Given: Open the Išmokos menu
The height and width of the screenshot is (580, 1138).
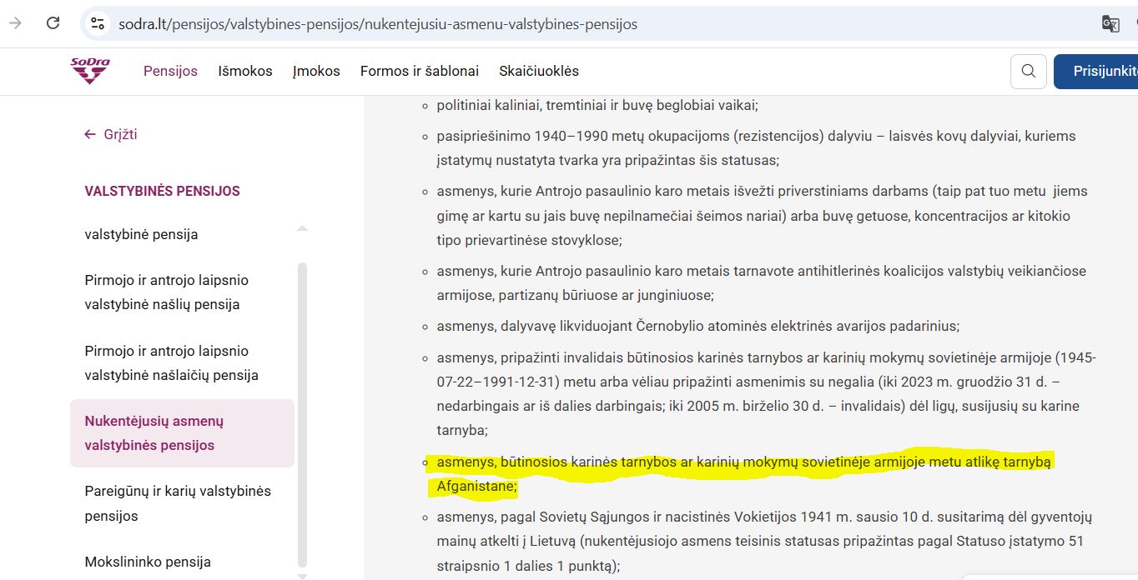Looking at the screenshot, I should click(x=245, y=72).
